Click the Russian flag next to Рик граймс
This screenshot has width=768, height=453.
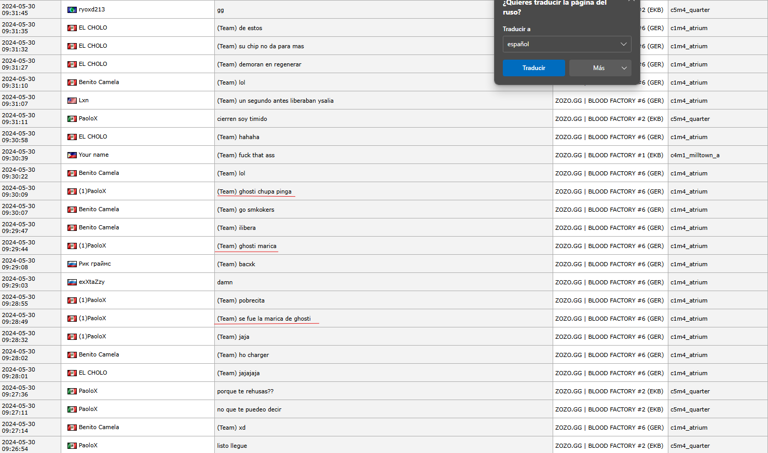72,264
